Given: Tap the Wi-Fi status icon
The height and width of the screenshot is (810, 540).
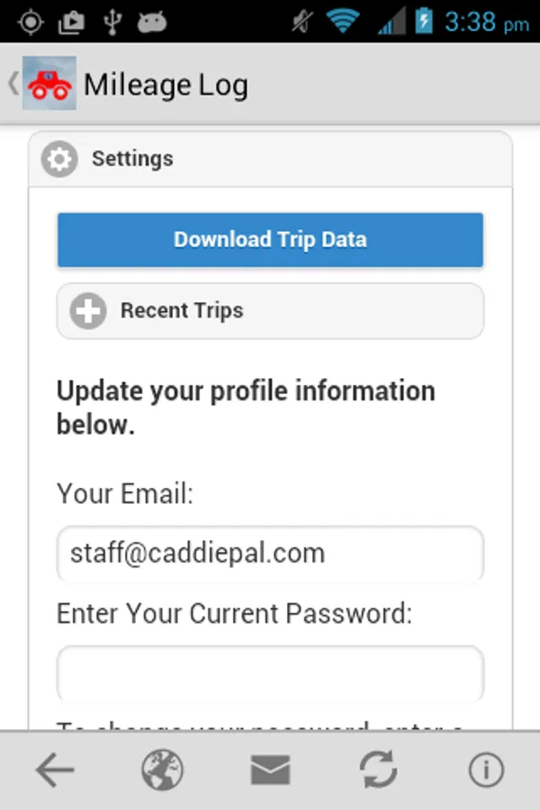Looking at the screenshot, I should click(343, 22).
